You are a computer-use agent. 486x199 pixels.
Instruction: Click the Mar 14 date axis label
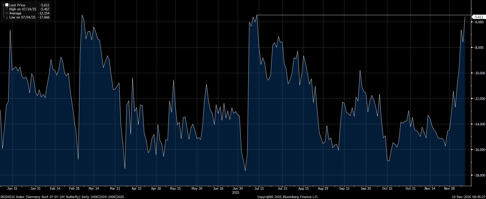pyautogui.click(x=94, y=188)
